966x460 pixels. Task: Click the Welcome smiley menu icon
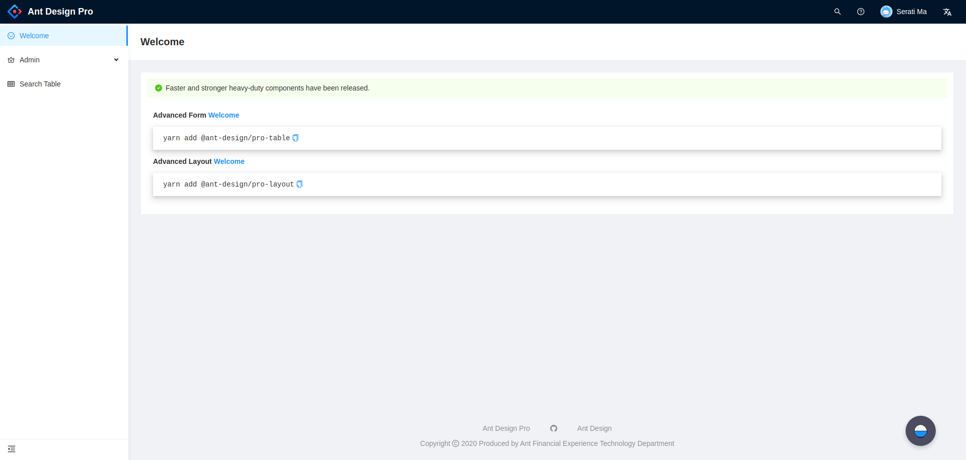11,36
